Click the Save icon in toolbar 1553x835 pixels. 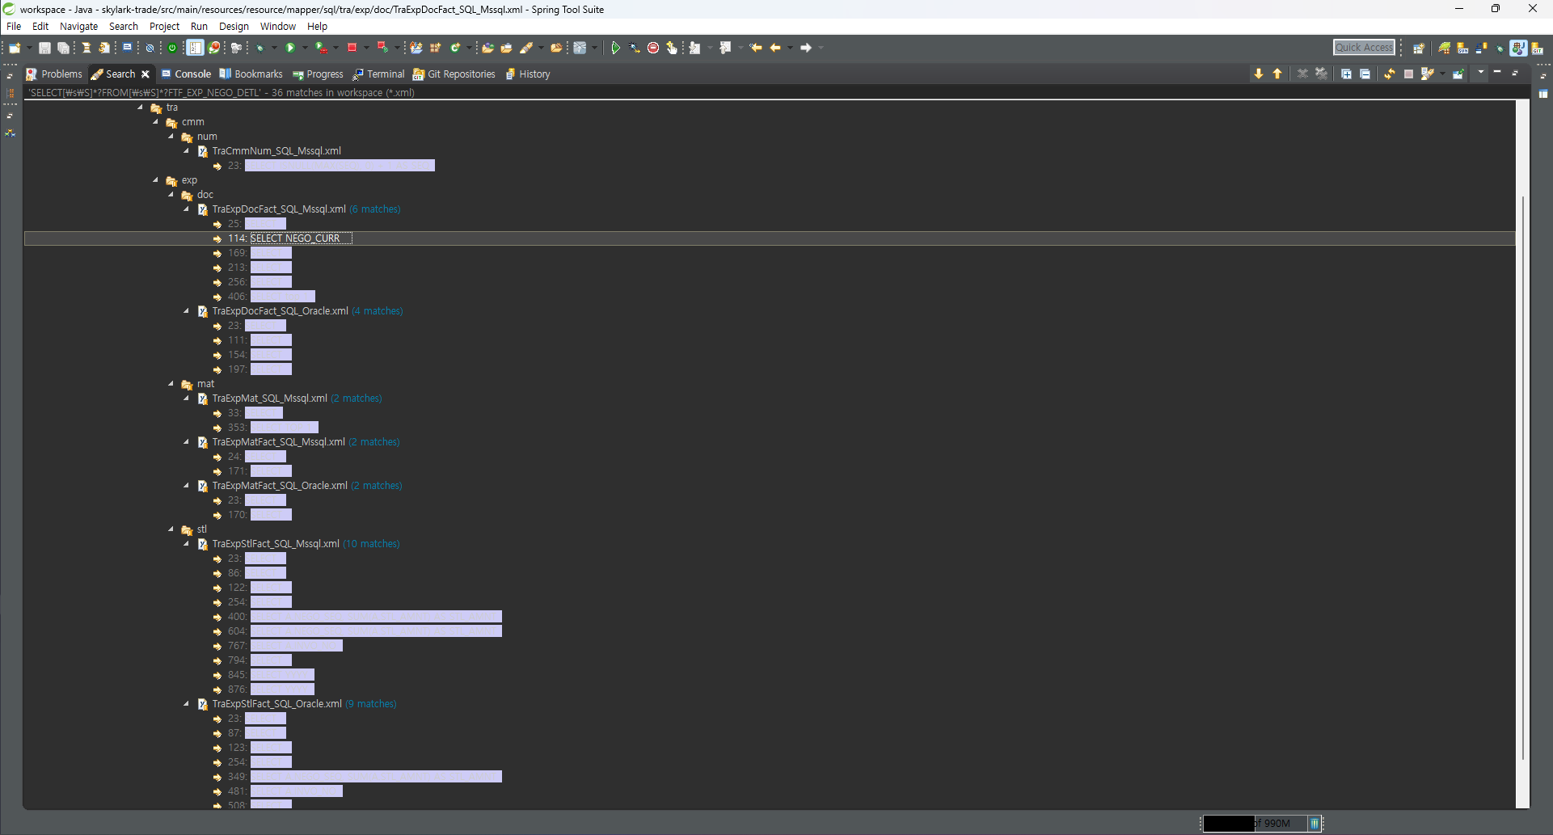point(45,48)
